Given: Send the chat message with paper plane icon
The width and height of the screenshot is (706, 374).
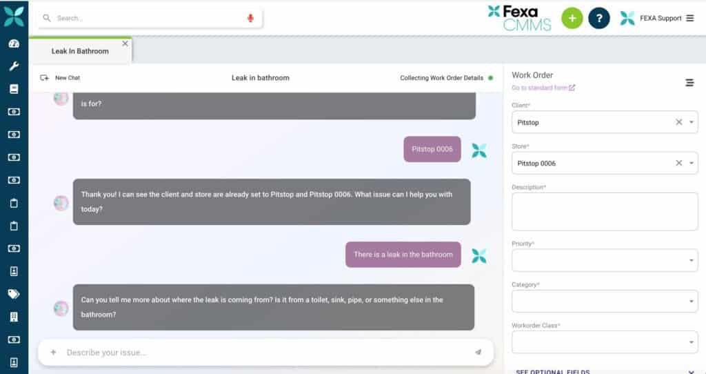Looking at the screenshot, I should coord(478,353).
